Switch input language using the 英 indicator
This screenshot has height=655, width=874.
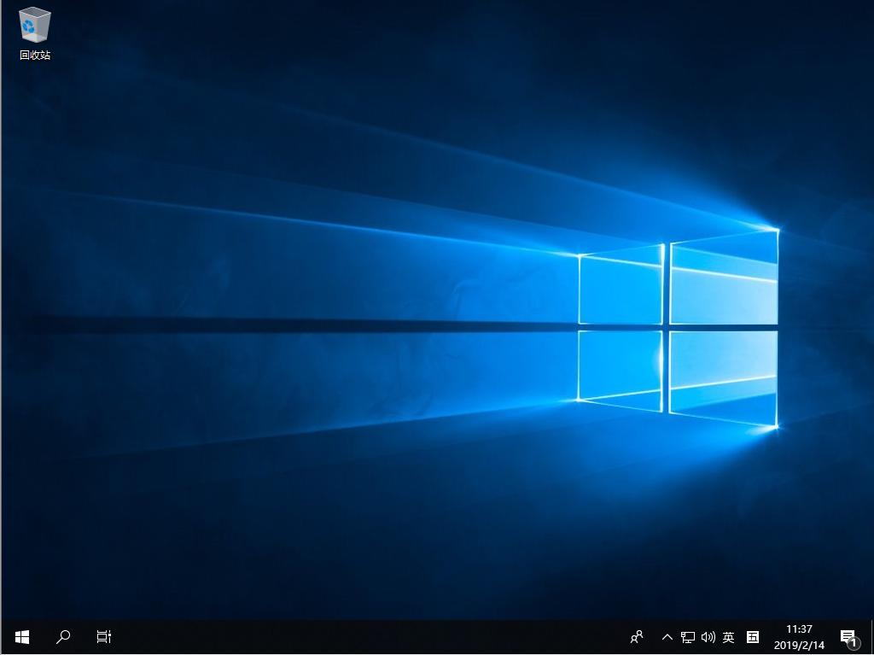(x=728, y=636)
